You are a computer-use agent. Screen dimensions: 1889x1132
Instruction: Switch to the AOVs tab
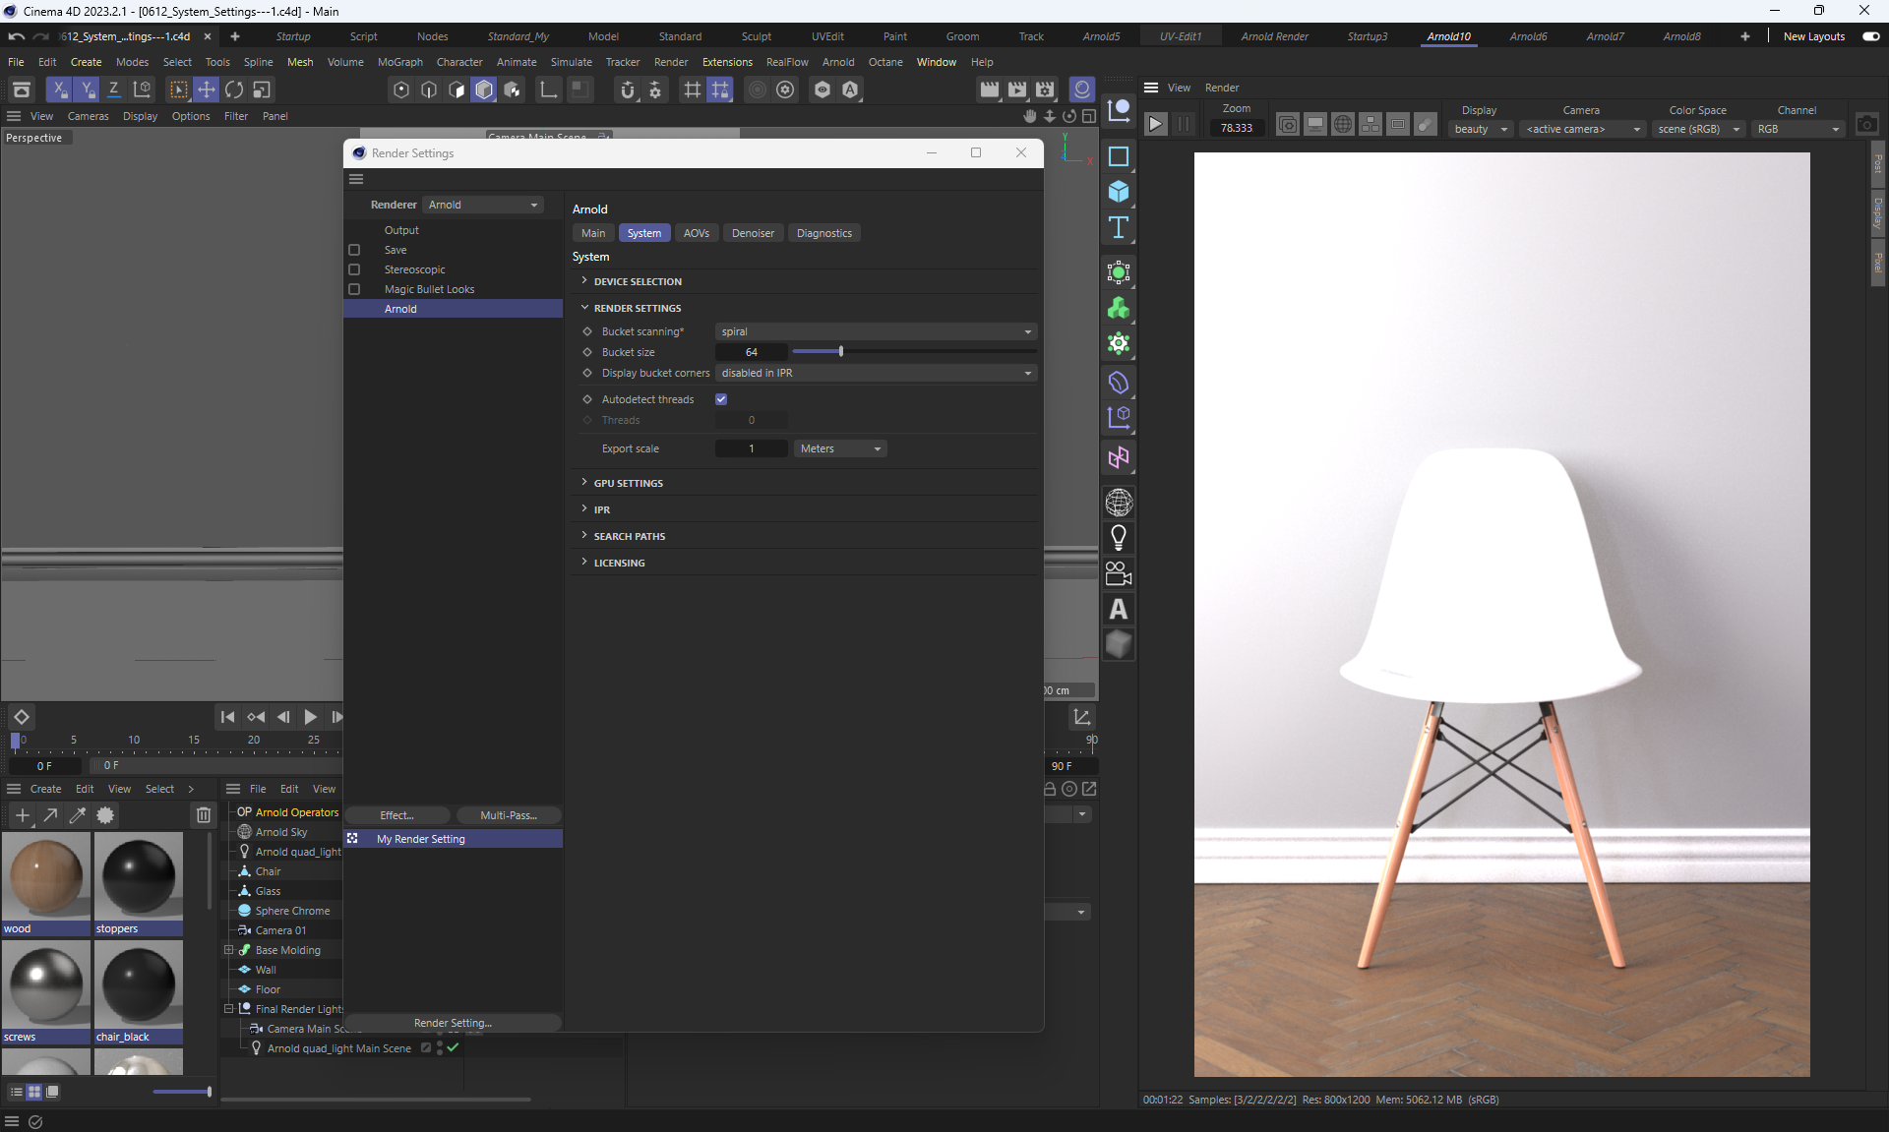pos(696,233)
